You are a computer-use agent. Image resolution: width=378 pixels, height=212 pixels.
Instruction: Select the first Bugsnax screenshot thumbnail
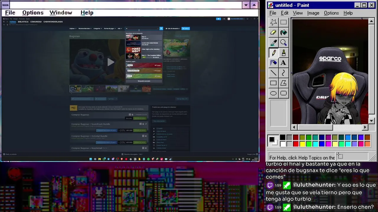(75, 89)
